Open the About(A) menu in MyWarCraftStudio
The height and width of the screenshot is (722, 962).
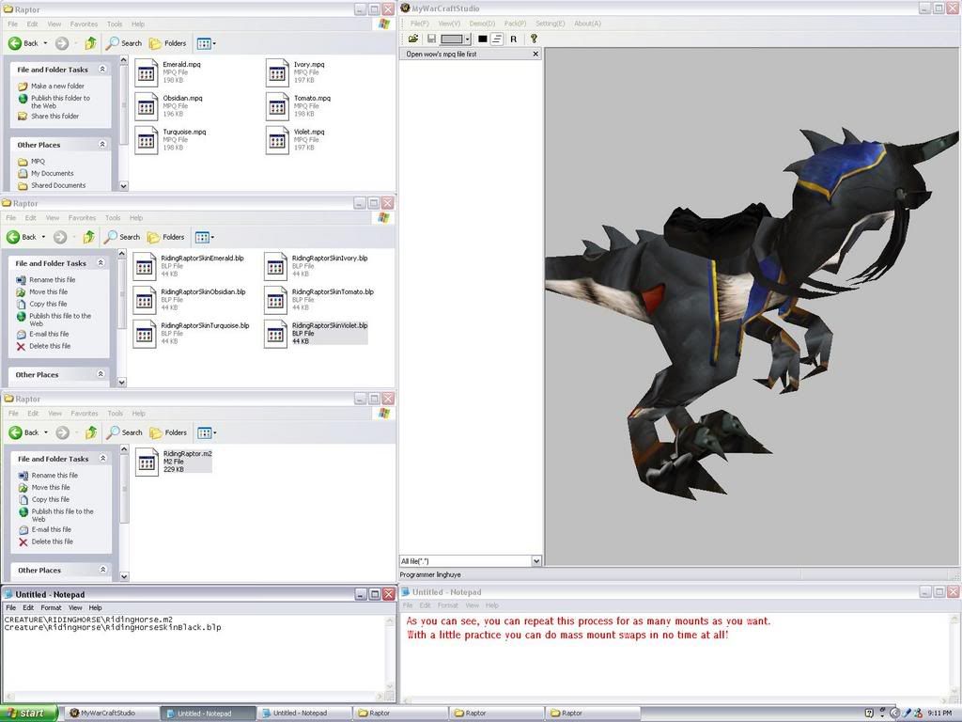[x=587, y=24]
